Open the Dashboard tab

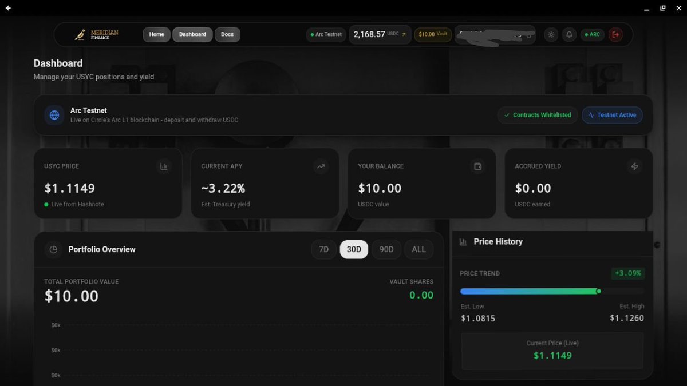(x=192, y=34)
